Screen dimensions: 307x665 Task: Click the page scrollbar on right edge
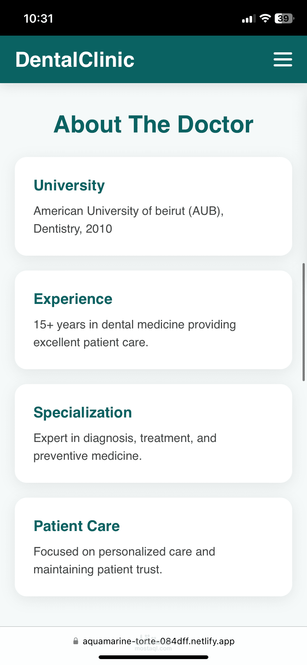tap(304, 322)
